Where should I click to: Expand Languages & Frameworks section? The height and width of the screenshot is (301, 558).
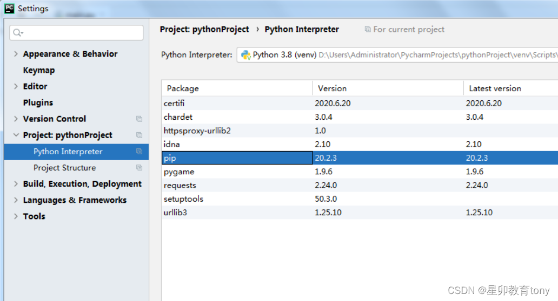16,200
